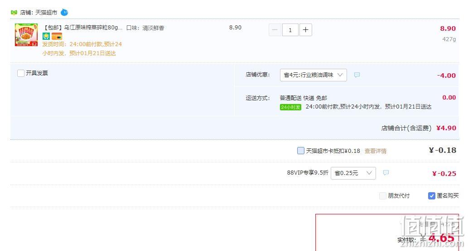Click the Tmall store cat logo icon
Screen dimensions: 468x251
tap(14, 13)
